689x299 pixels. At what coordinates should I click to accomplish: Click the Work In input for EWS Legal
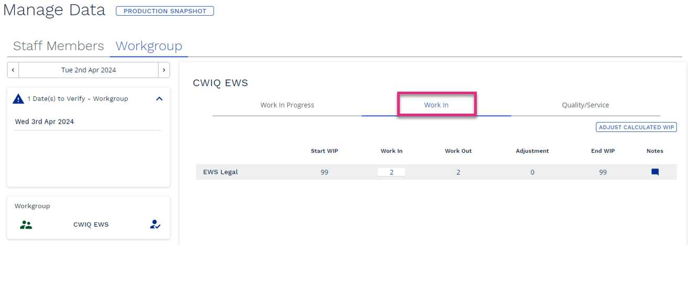click(391, 172)
